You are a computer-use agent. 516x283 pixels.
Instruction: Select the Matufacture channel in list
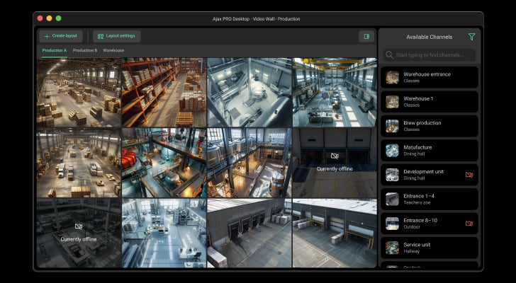coord(429,151)
